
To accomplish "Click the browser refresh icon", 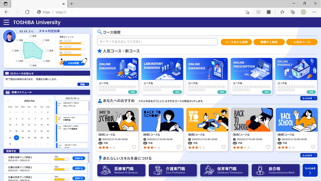I will click(27, 12).
